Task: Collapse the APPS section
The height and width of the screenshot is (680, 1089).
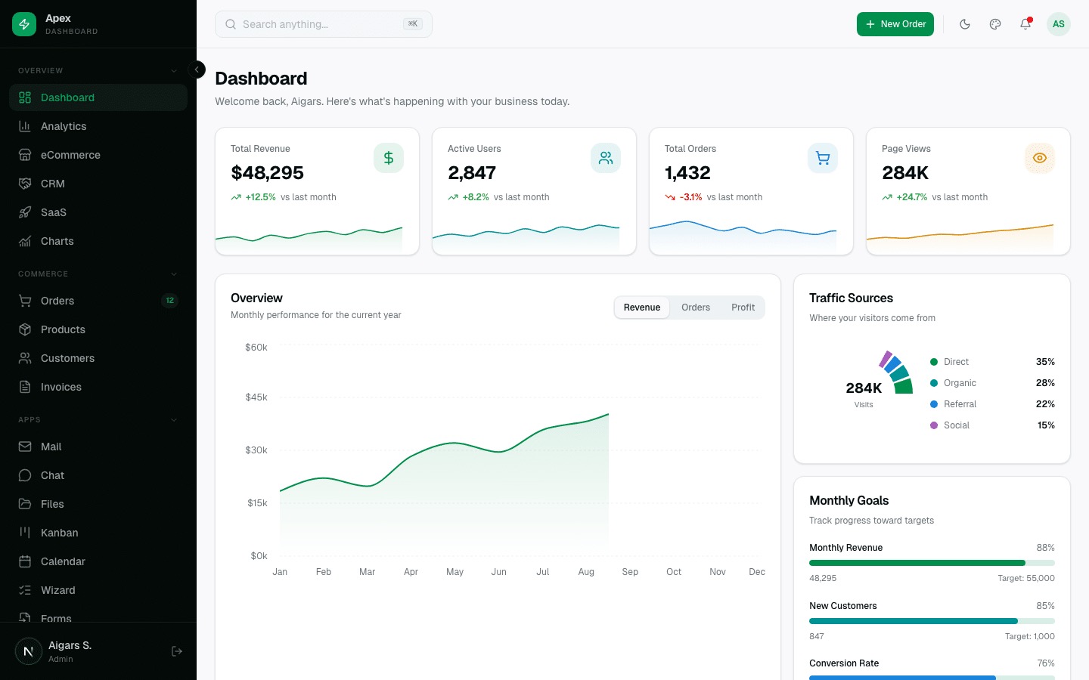Action: [174, 419]
